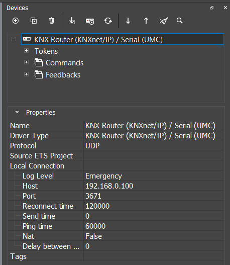Open the Protocol UDP value

click(x=154, y=146)
